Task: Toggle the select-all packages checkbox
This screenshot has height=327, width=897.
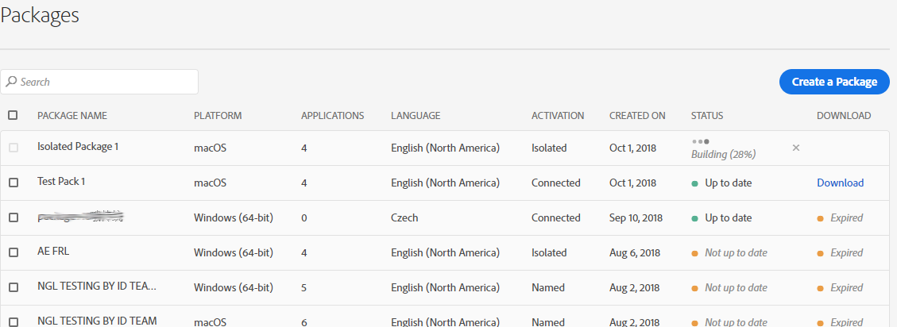Action: (x=13, y=115)
